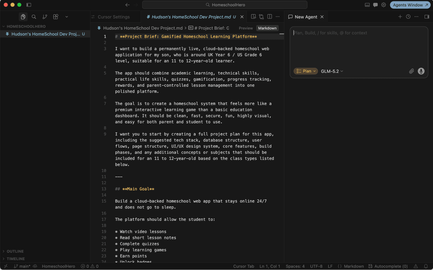Open errors and warnings status indicator
Viewport: 433px width, 270px height.
[x=89, y=266]
